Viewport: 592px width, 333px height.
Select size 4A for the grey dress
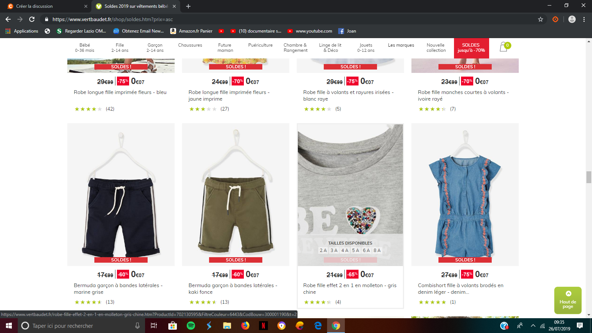[345, 250]
